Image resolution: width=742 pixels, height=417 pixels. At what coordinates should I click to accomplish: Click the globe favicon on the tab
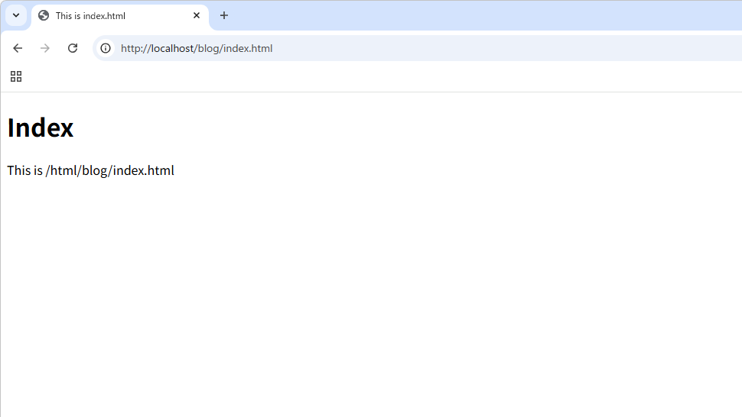click(44, 15)
